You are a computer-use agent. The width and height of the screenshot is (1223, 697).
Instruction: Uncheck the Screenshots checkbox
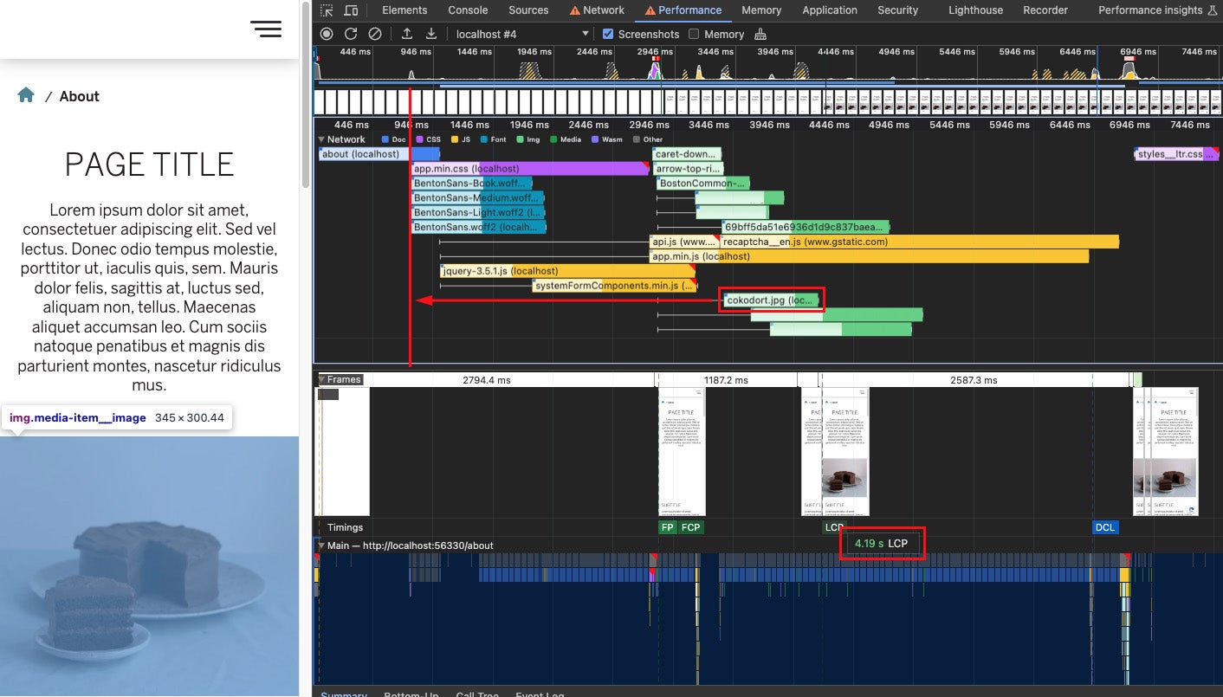tap(608, 34)
